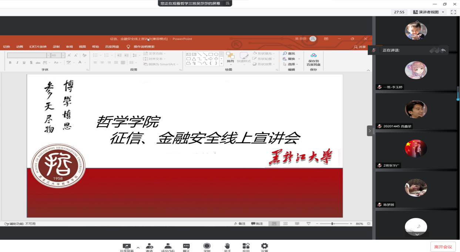
Task: Select 陈梦圆's video thumbnail
Action: (416, 189)
